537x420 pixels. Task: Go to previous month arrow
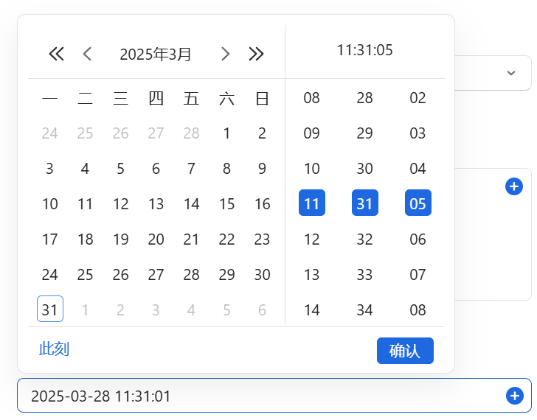click(x=87, y=54)
